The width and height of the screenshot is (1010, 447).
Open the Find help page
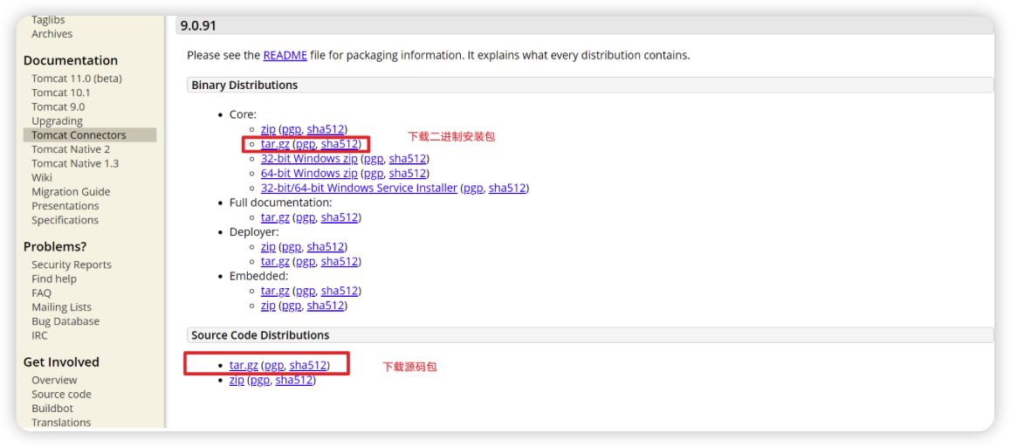point(54,279)
